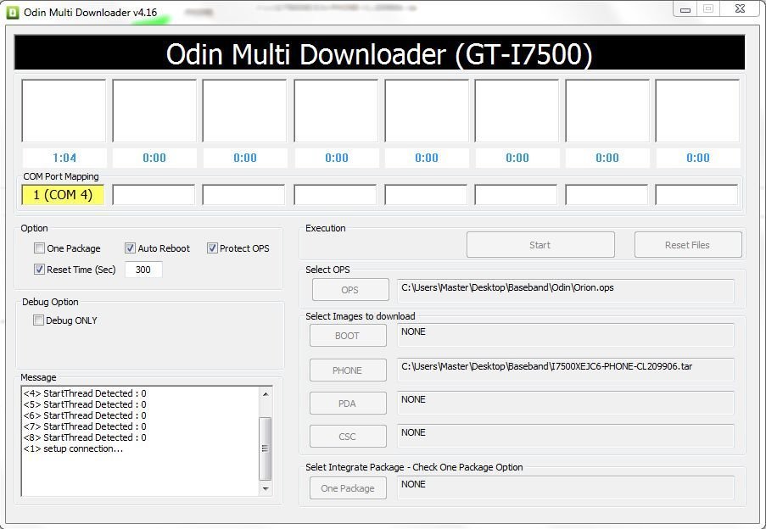Click the Reset Time value field showing 300

tap(143, 270)
